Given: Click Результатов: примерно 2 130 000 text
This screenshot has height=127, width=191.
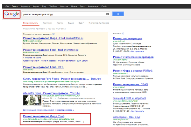Looking at the screenshot, I should pos(44,29).
